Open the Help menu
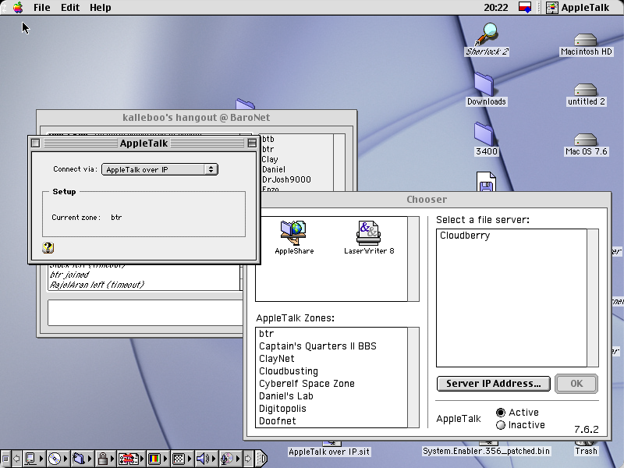This screenshot has height=468, width=624. [101, 7]
